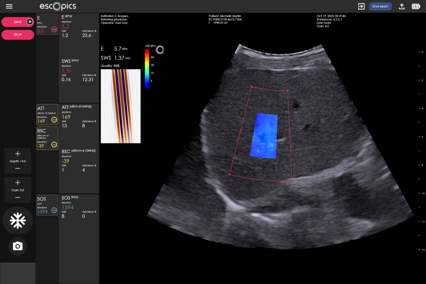Decrease depth with the minus button
This screenshot has width=426, height=284.
(17, 168)
